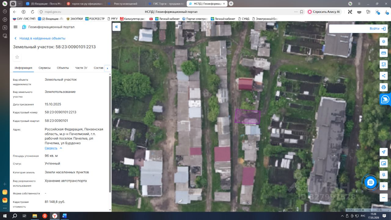391x220 pixels.
Task: Click the cadastral number value 58:23:0090101:2213
Action: tap(60, 112)
